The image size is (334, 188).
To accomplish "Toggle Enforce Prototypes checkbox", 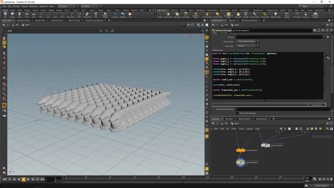I will click(x=237, y=113).
